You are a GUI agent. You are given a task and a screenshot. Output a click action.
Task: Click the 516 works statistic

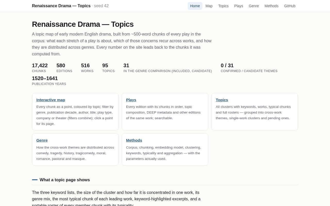click(x=87, y=68)
